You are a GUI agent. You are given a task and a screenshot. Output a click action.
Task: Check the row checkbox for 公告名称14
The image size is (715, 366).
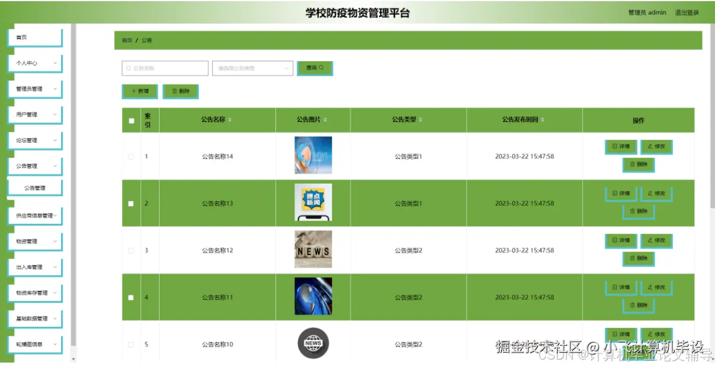pos(131,155)
